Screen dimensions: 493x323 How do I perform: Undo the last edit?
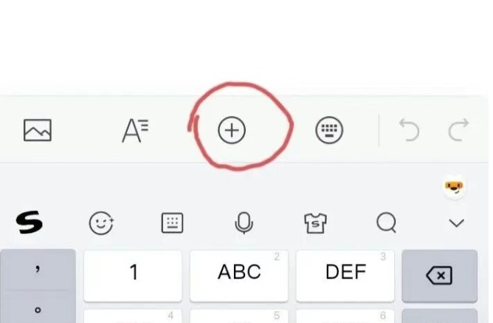(409, 129)
